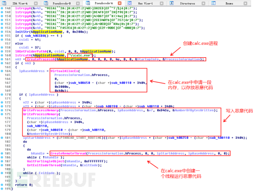Open the Hex View-1 tab
Screen dimensions: 254x191
(x=145, y=3)
